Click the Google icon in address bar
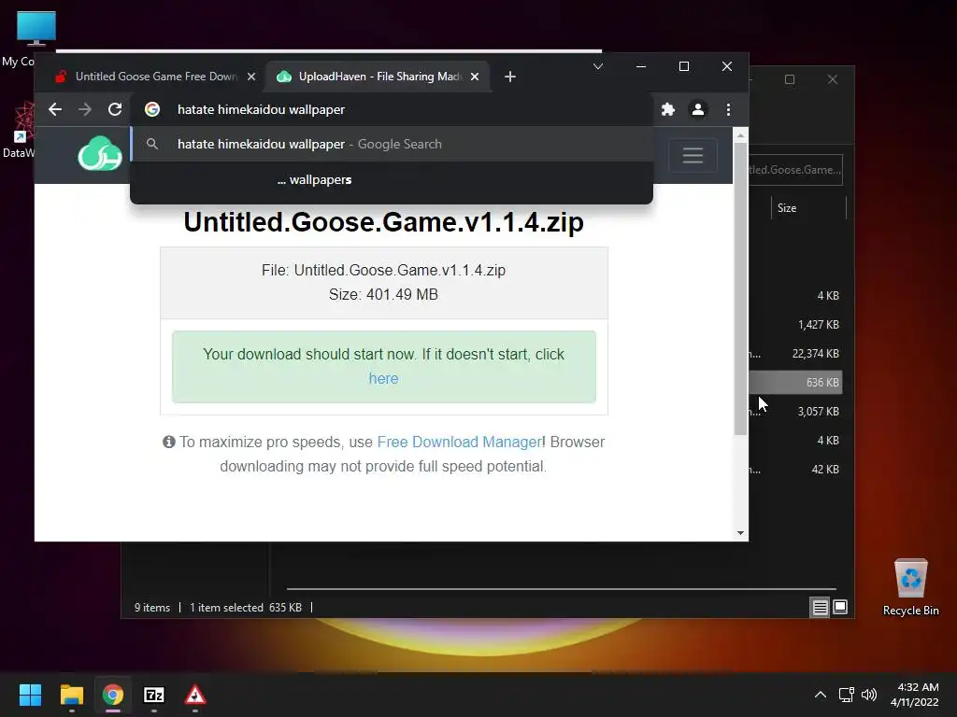 pyautogui.click(x=152, y=109)
